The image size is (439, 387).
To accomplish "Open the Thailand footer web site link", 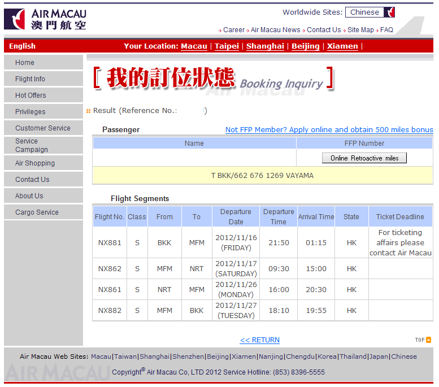I will click(353, 356).
